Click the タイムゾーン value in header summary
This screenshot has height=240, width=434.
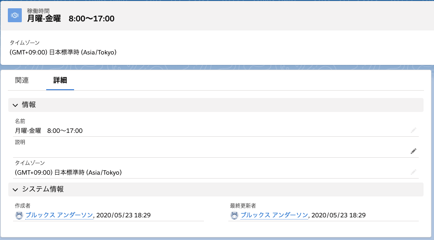pyautogui.click(x=63, y=52)
